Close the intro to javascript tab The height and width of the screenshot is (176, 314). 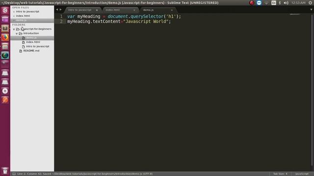[97, 10]
